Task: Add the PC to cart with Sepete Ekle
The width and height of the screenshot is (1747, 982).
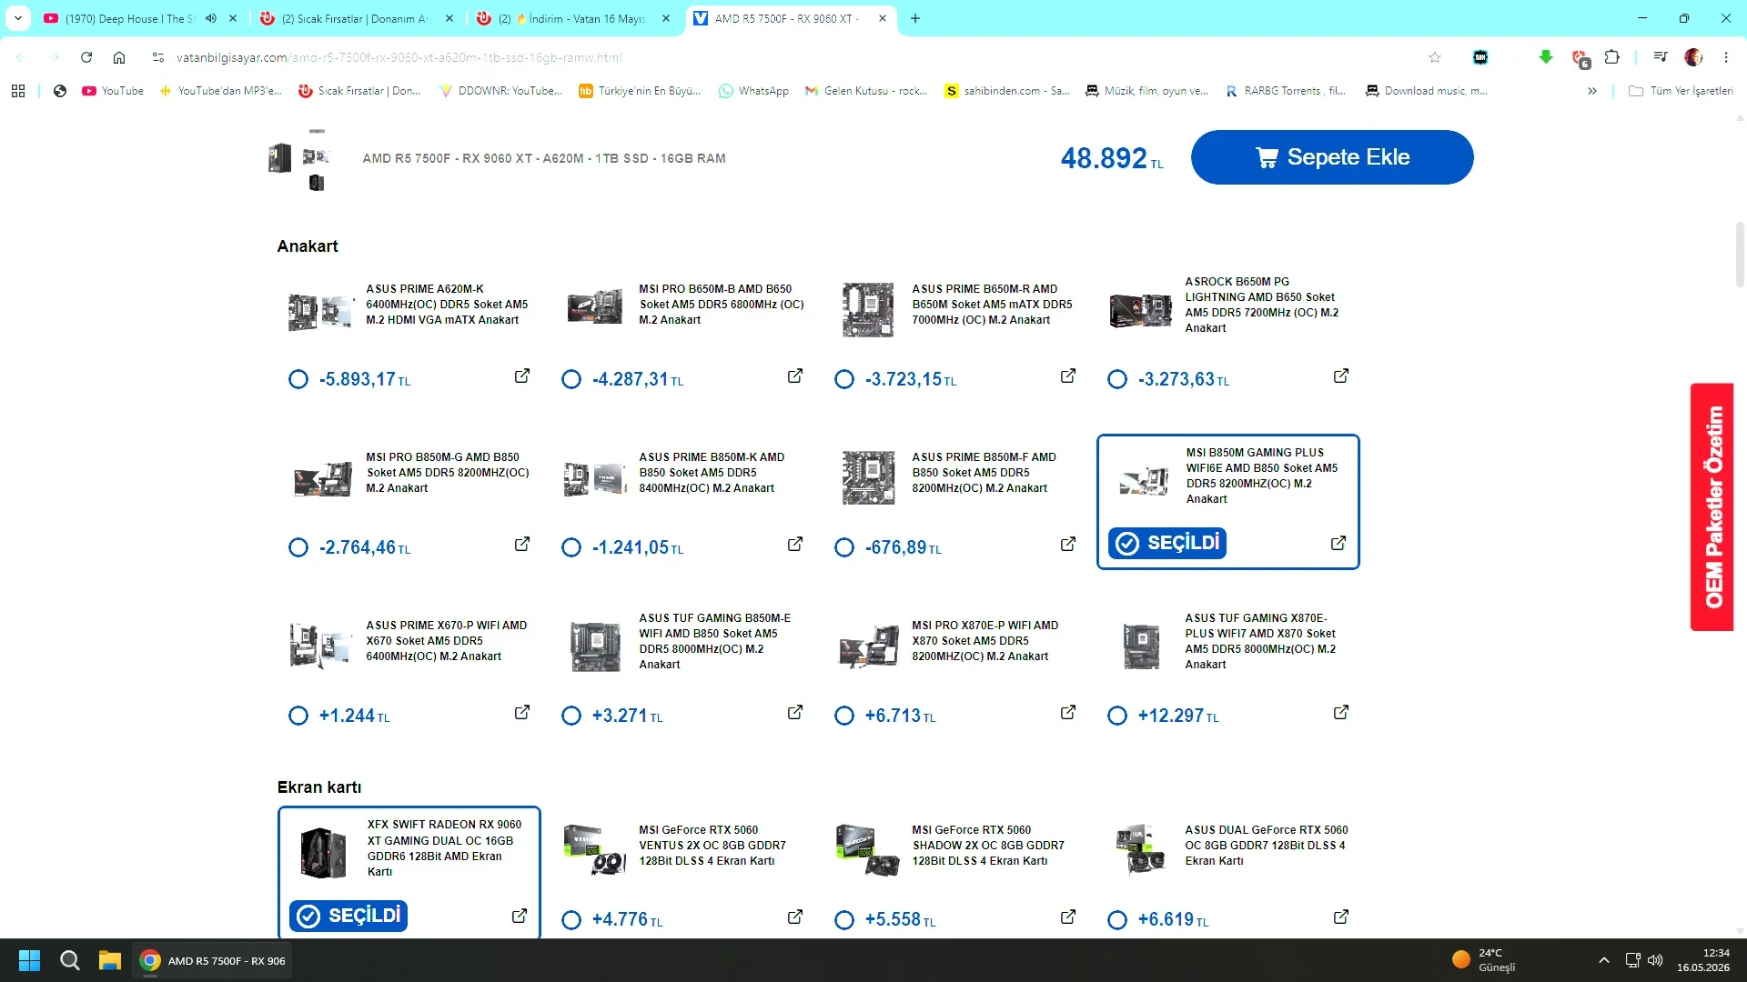Action: [1332, 157]
